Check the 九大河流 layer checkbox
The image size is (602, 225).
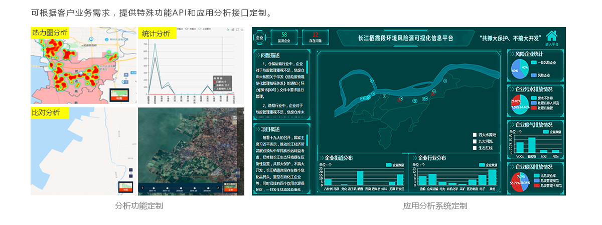click(475, 141)
